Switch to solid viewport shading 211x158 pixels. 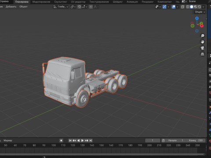(x=192, y=7)
